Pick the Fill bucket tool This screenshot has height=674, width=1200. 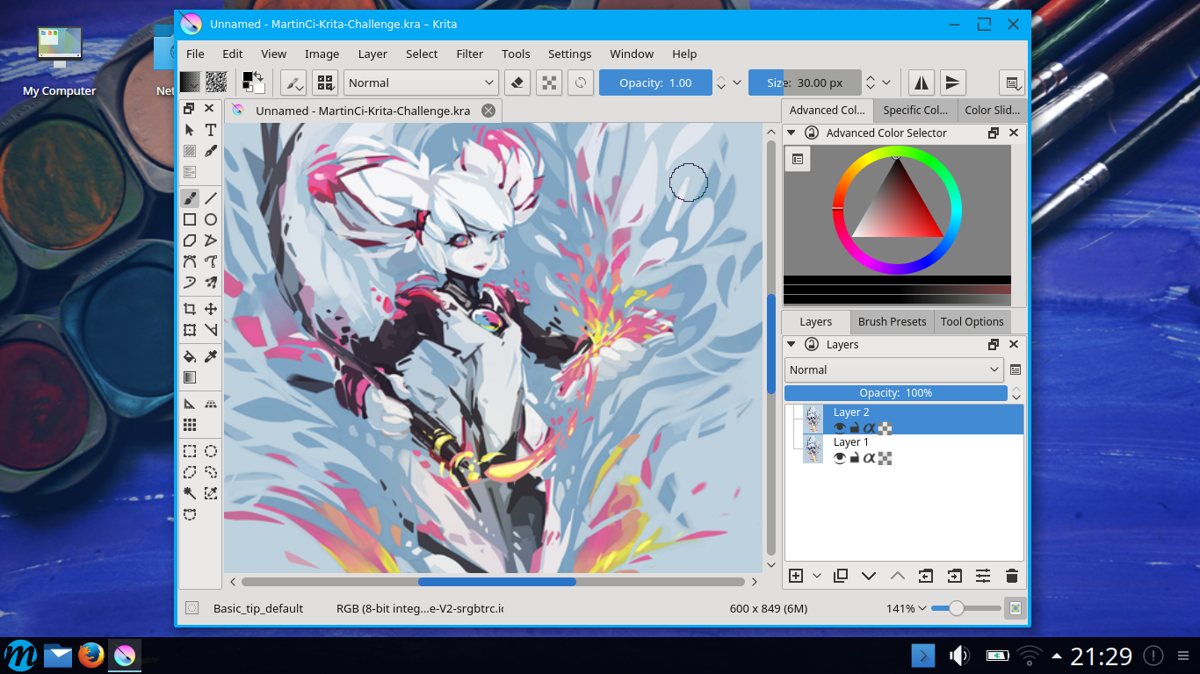click(190, 356)
